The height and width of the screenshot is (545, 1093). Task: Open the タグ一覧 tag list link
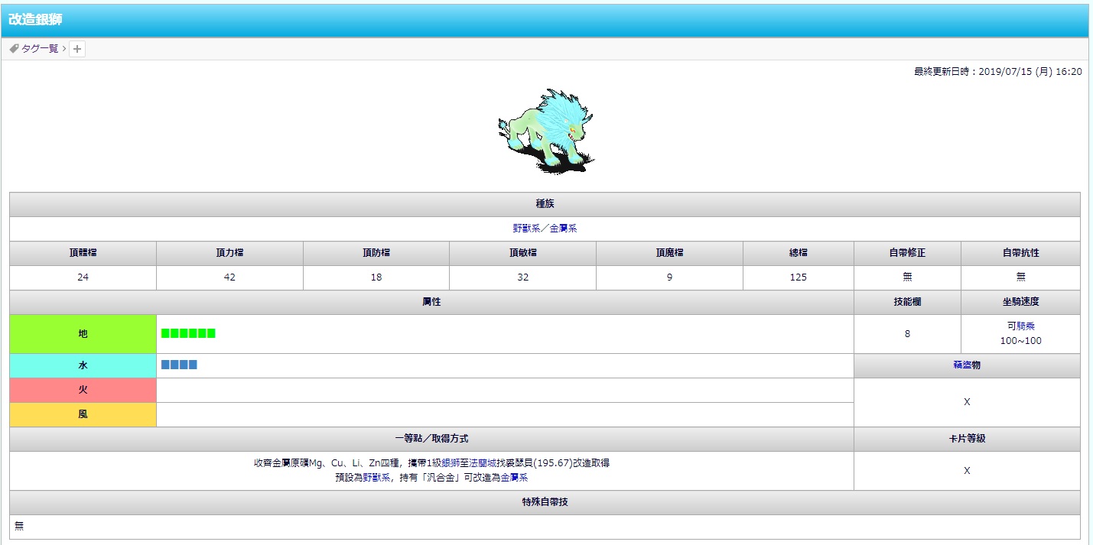click(x=40, y=48)
